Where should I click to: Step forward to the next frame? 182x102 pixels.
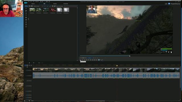(x=88, y=60)
